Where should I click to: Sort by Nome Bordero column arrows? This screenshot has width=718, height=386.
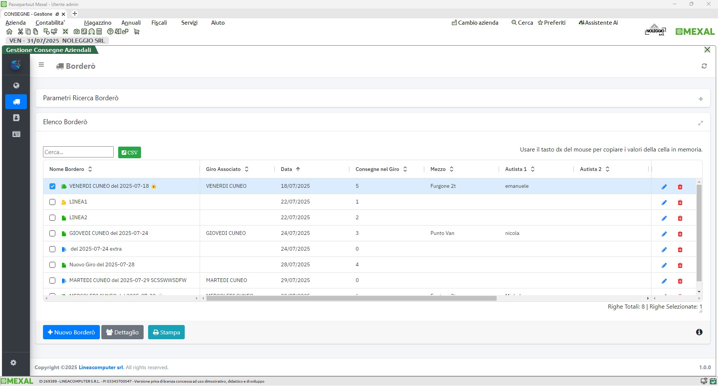90,169
